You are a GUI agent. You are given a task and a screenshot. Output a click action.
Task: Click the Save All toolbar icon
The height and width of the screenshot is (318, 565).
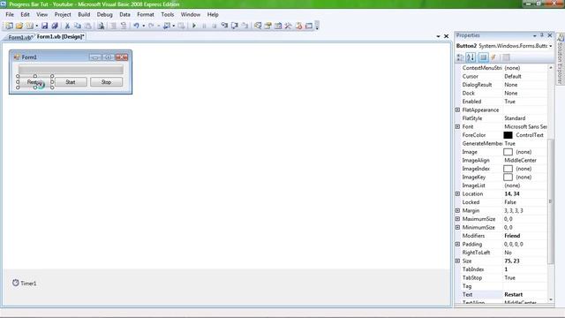pyautogui.click(x=55, y=26)
